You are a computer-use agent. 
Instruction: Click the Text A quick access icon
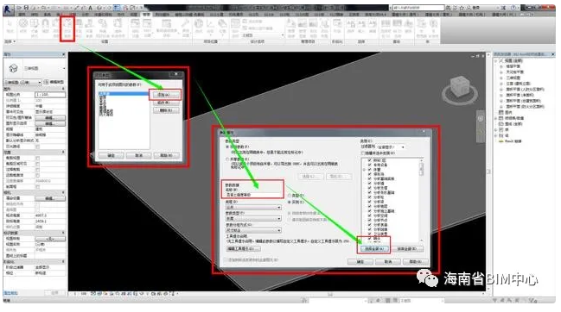coord(90,8)
